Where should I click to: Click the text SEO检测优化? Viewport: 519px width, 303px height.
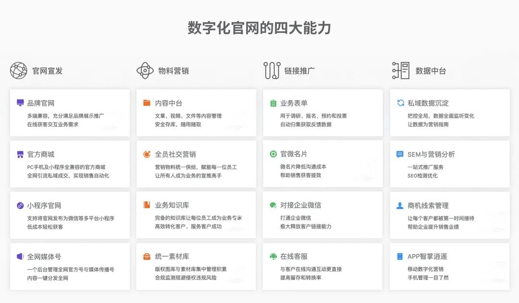pyautogui.click(x=422, y=175)
